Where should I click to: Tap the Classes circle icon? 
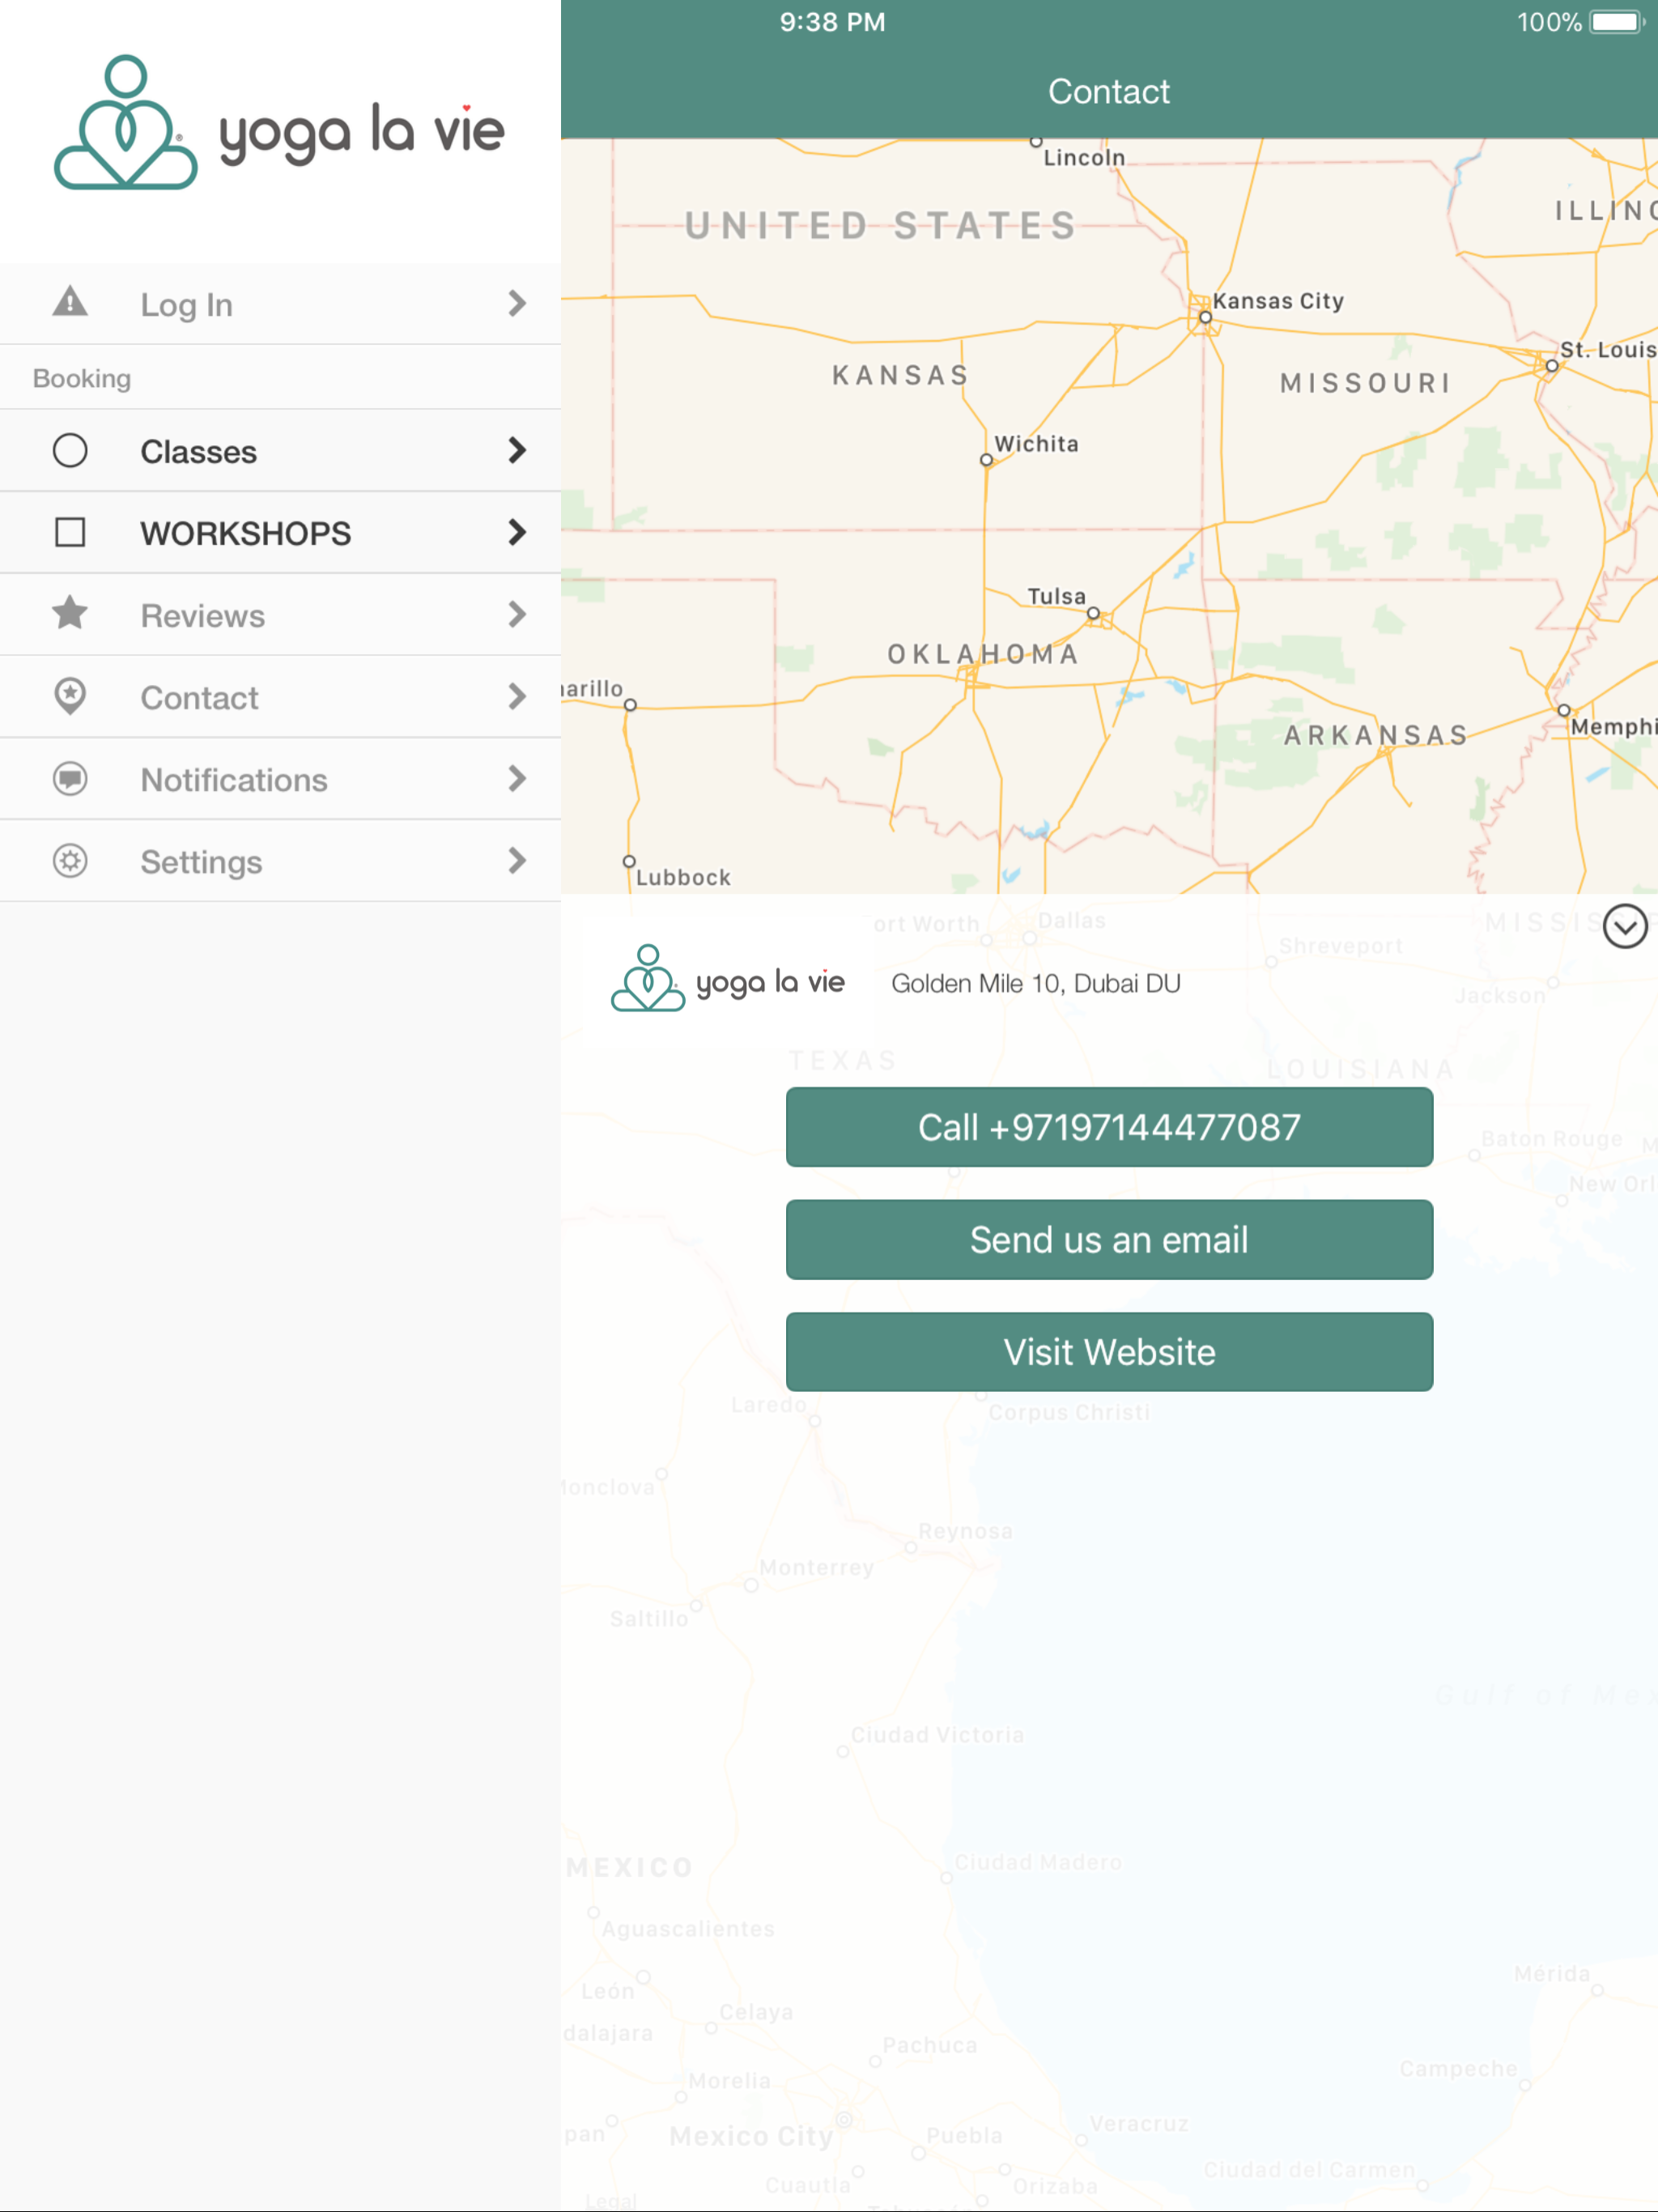70,450
